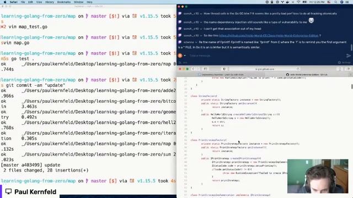Expand the dropdown next to chat avatar
This screenshot has width=353, height=198.
tap(185, 56)
